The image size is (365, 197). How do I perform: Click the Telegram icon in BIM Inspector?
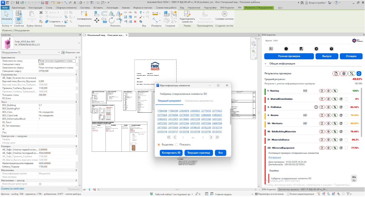[x=316, y=49]
